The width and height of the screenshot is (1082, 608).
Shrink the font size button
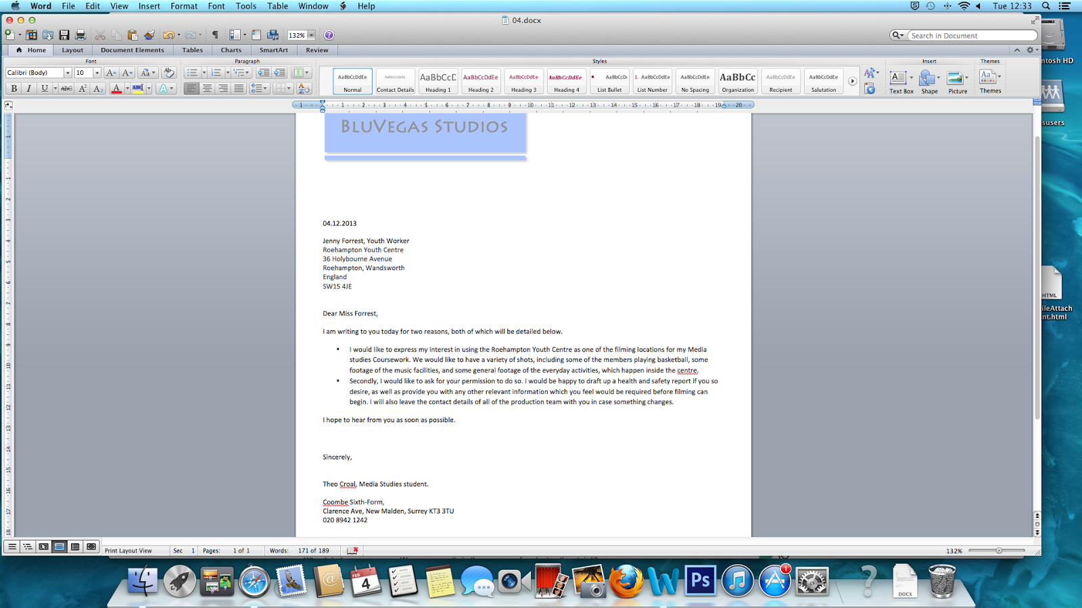(x=127, y=73)
